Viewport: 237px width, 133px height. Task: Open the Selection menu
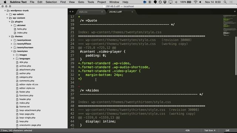(51, 2)
